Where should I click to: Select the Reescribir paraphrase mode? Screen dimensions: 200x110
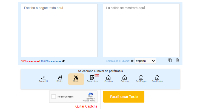(44, 79)
